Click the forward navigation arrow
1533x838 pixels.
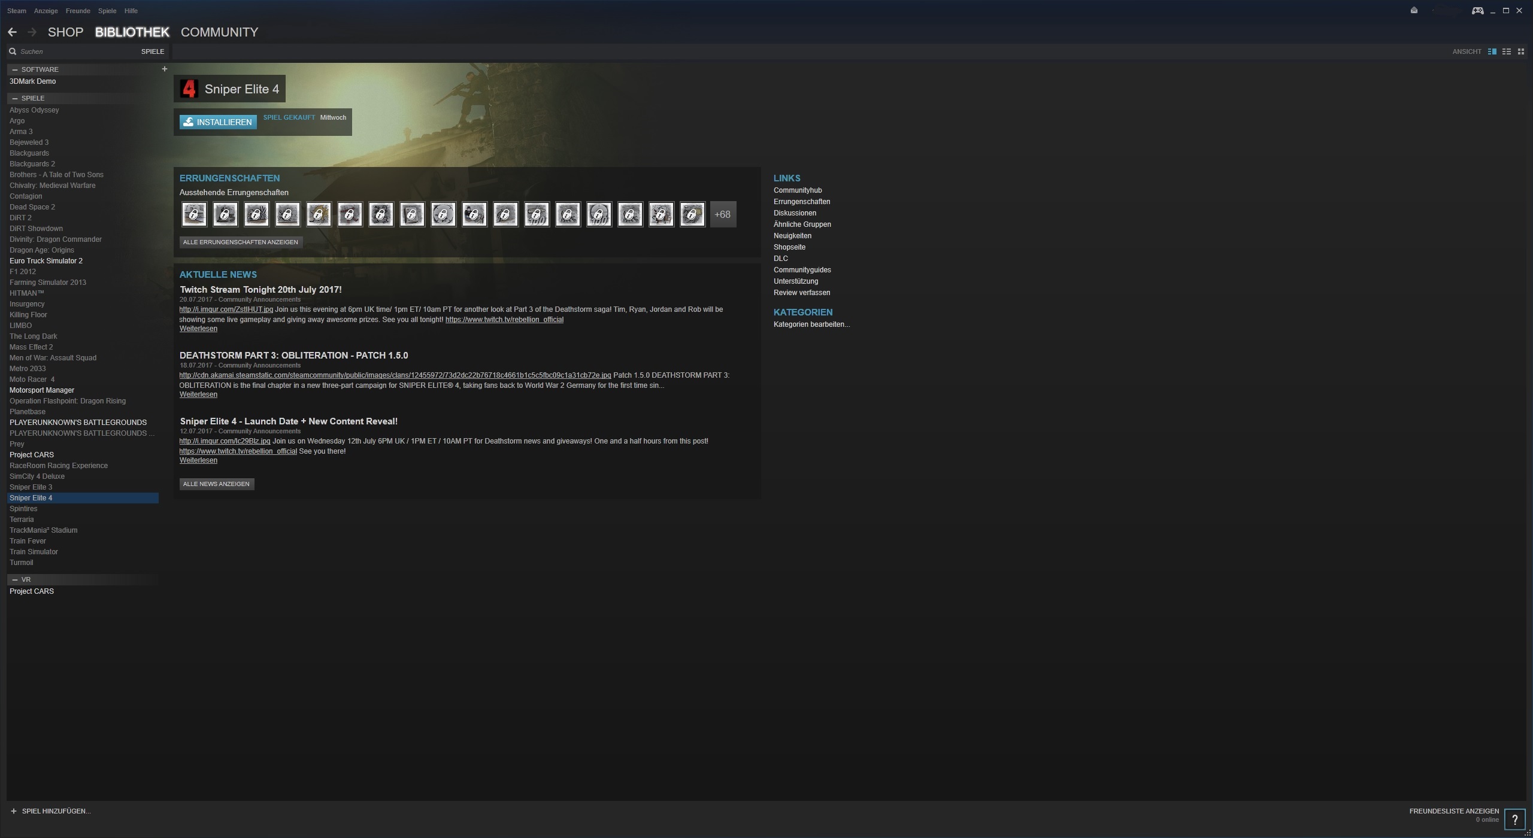click(x=32, y=32)
